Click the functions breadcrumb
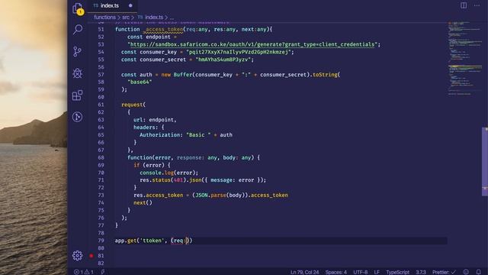 click(104, 18)
